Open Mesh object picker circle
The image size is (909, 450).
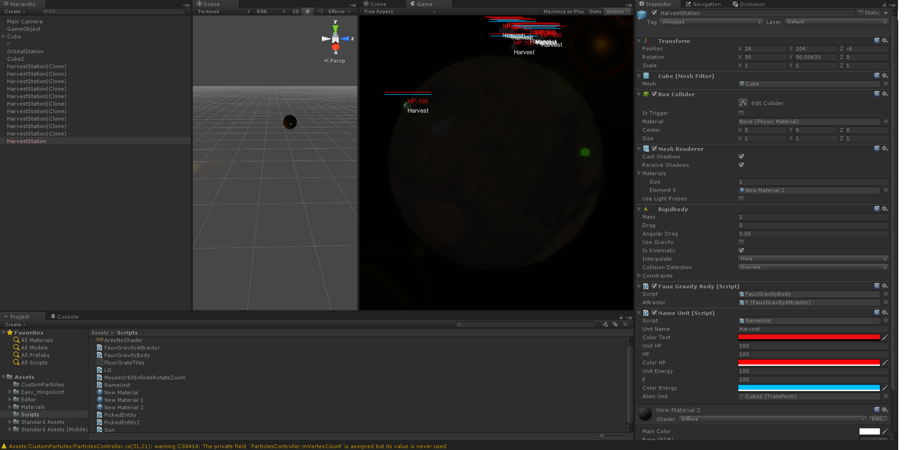(886, 84)
